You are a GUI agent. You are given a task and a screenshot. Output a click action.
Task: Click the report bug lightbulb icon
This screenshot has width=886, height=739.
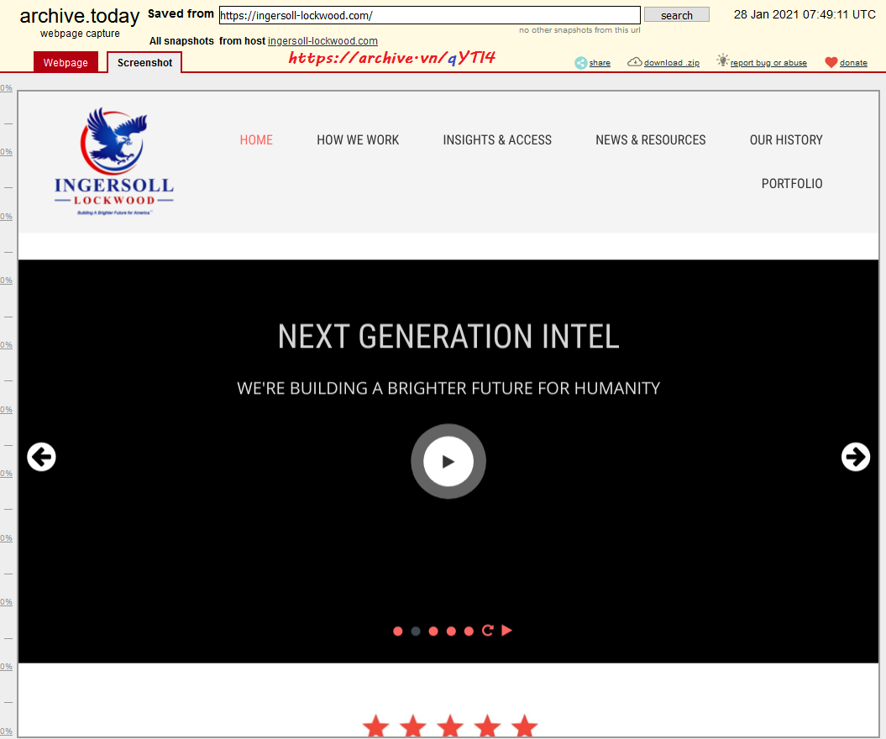coord(722,60)
